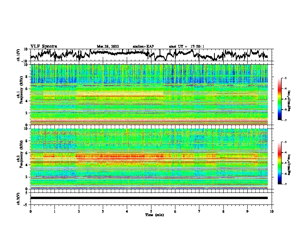The width and height of the screenshot is (306, 237).
Task: Click the "-3" label on ch.1 color scale
Action: (x=285, y=78)
